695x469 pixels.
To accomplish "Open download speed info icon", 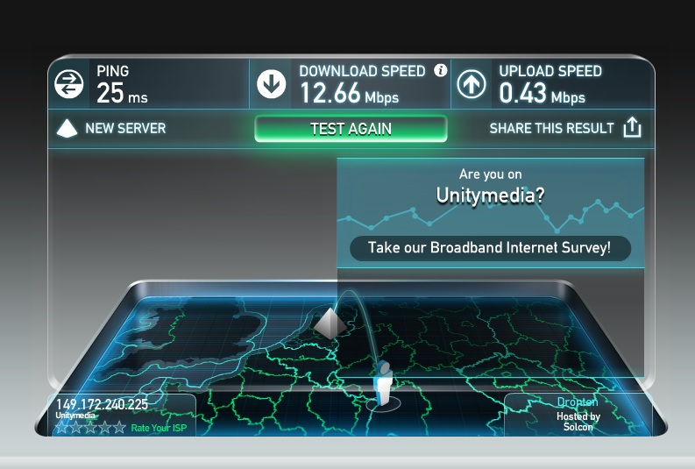I will [x=440, y=70].
